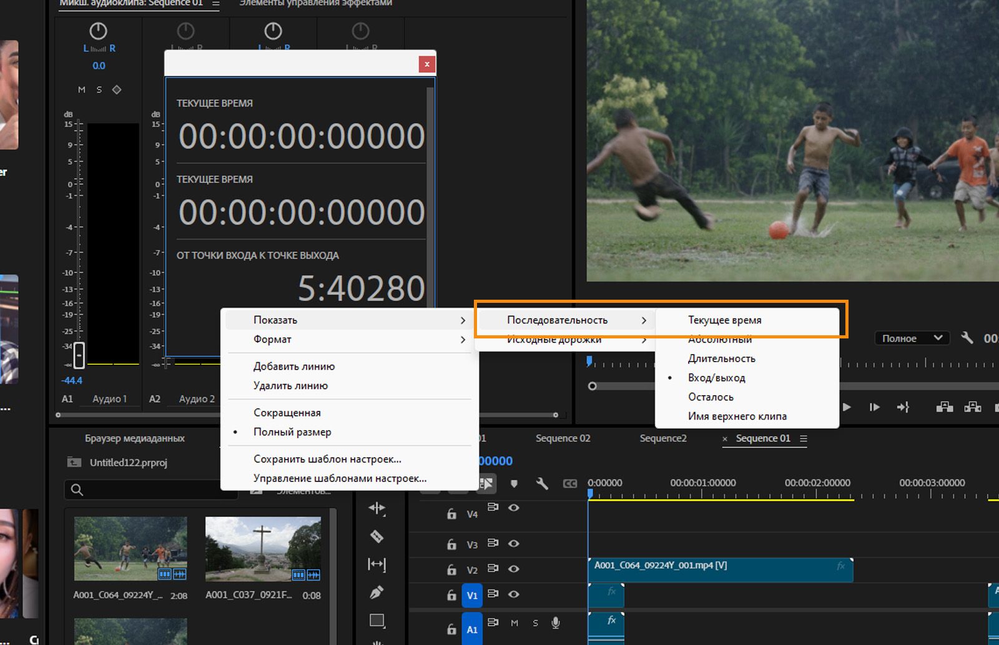
Task: Mute the Audio 1 mixer channel
Action: [82, 90]
